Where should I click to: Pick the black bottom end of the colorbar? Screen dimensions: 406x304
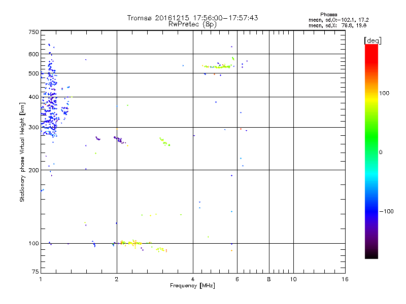pos(371,256)
